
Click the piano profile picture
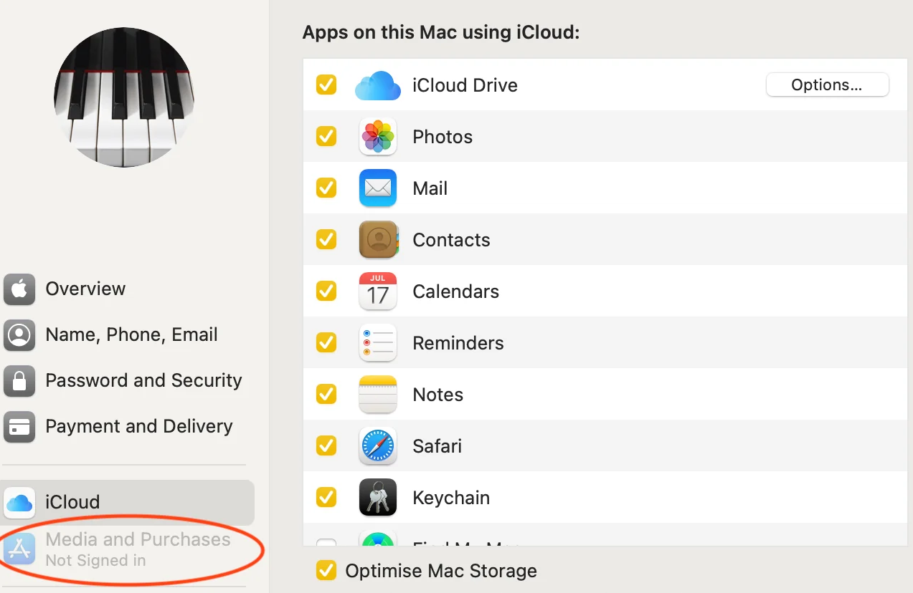[124, 97]
